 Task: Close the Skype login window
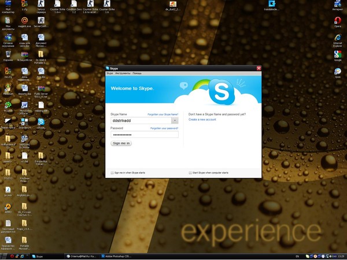(259, 68)
